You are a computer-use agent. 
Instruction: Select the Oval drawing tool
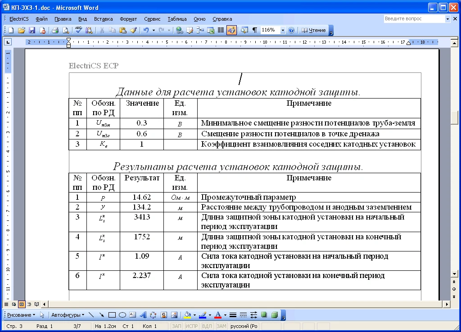point(122,315)
